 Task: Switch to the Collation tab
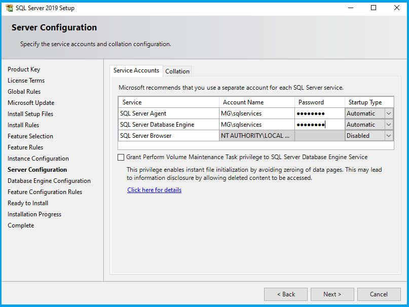tap(177, 71)
